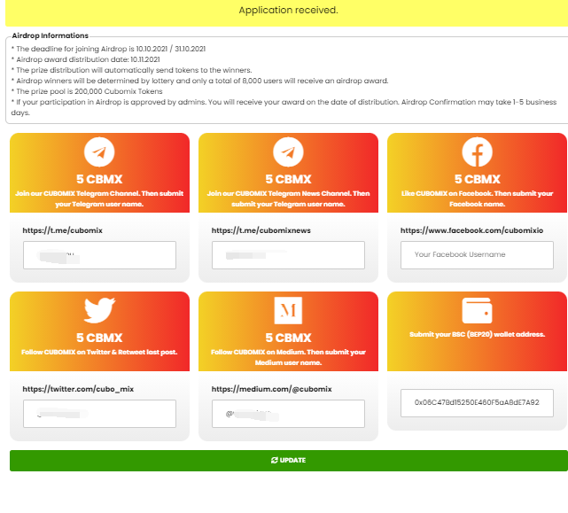Click 5 CBMX on Telegram Channel card
Image resolution: width=568 pixels, height=513 pixels.
click(99, 179)
